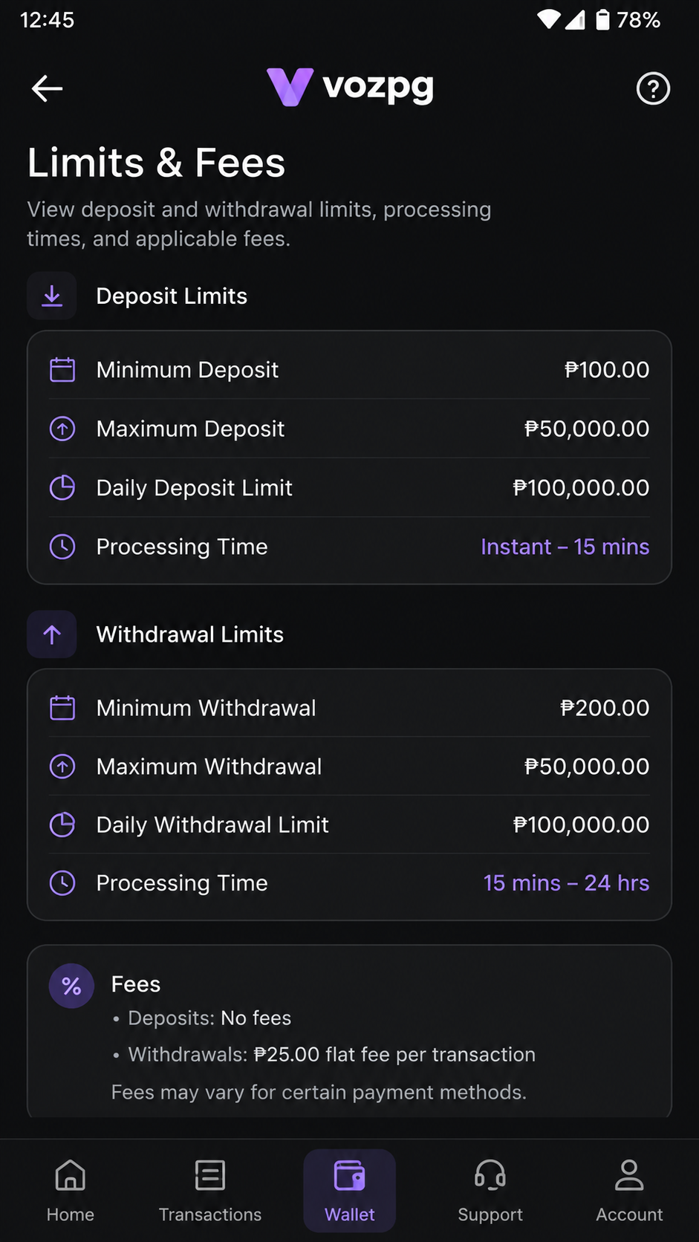Tap the Withdrawal Limits up-arrow icon
This screenshot has width=699, height=1242.
(x=52, y=634)
